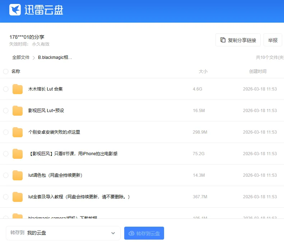Open 【影视巨风】只看8节课，用iPhone拍出电影感 folder name
The image size is (284, 245).
tap(73, 154)
